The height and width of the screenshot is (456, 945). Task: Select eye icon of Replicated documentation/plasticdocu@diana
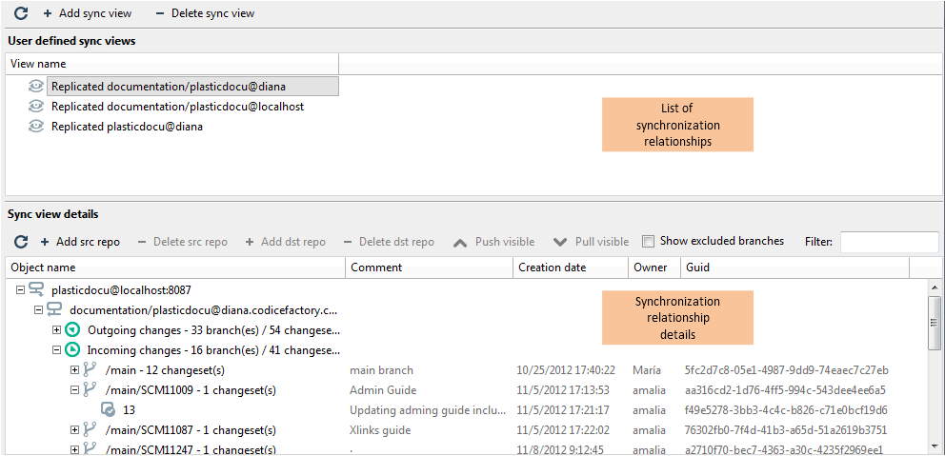pyautogui.click(x=36, y=86)
